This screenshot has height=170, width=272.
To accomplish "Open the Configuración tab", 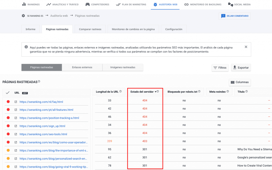I will coord(174,29).
